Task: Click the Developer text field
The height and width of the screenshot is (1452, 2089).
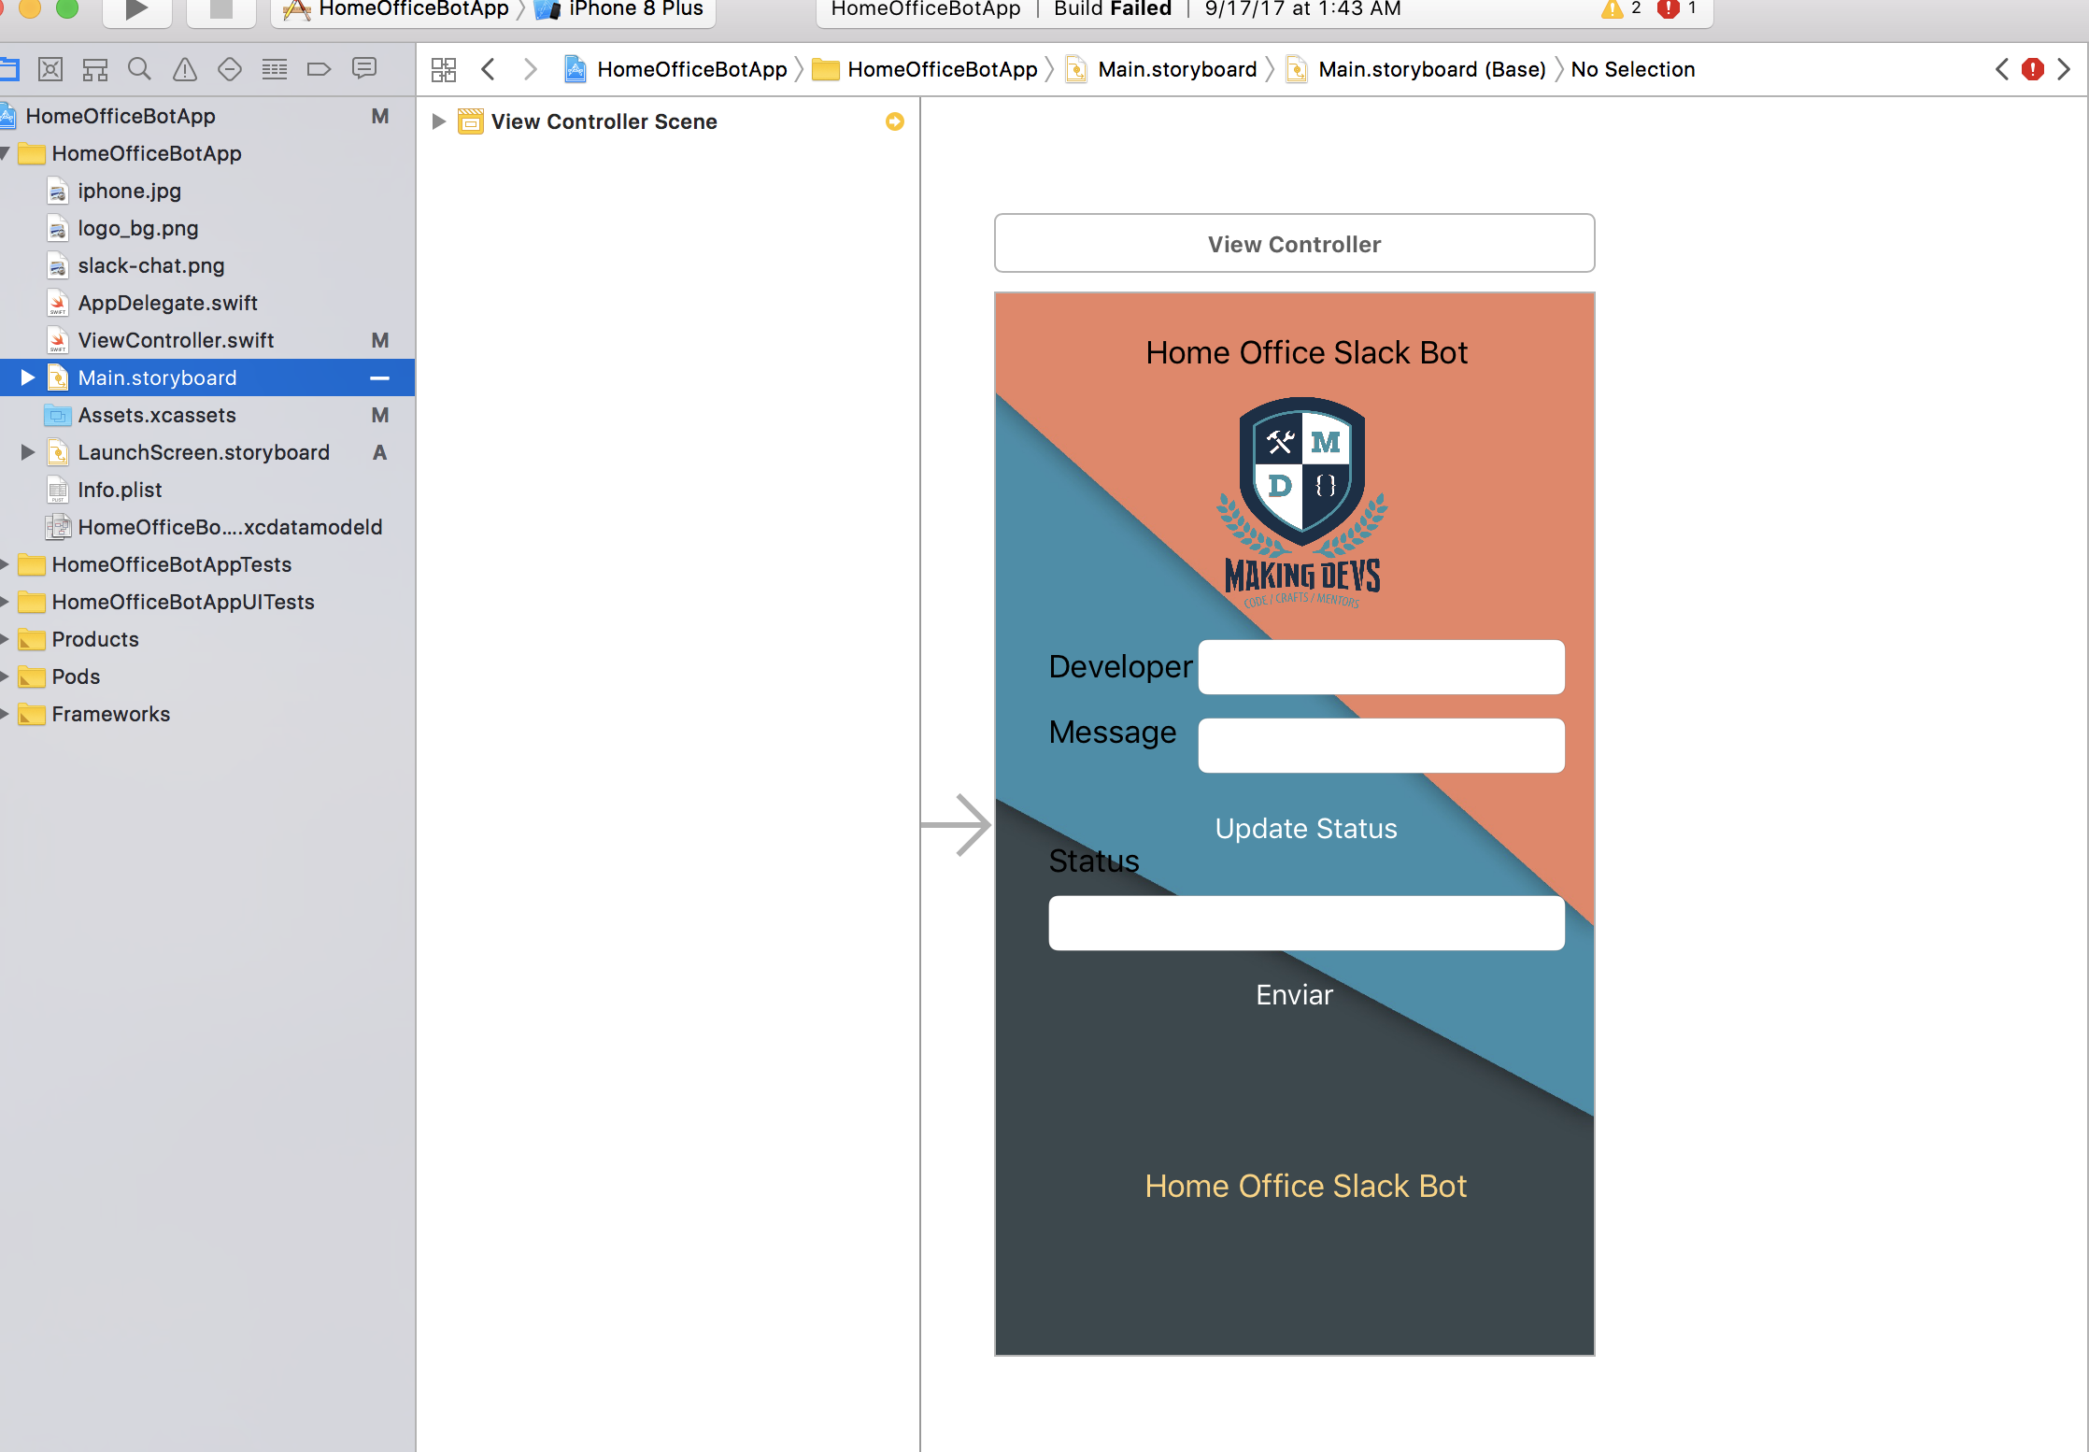Action: 1381,666
